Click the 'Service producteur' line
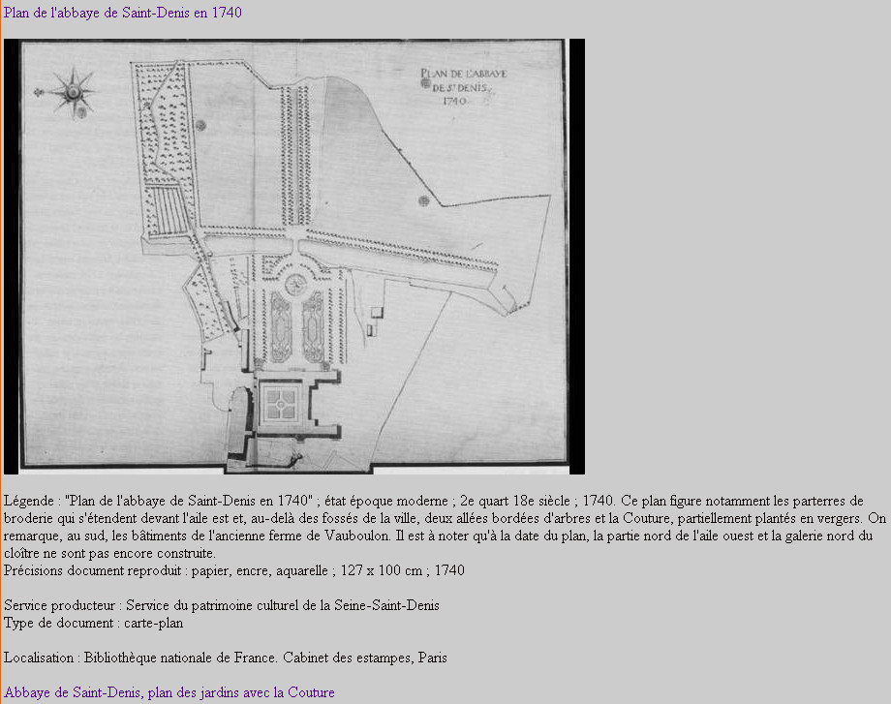 pos(222,605)
